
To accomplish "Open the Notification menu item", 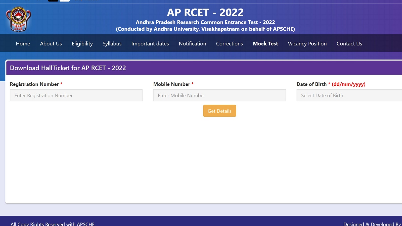I will (192, 43).
